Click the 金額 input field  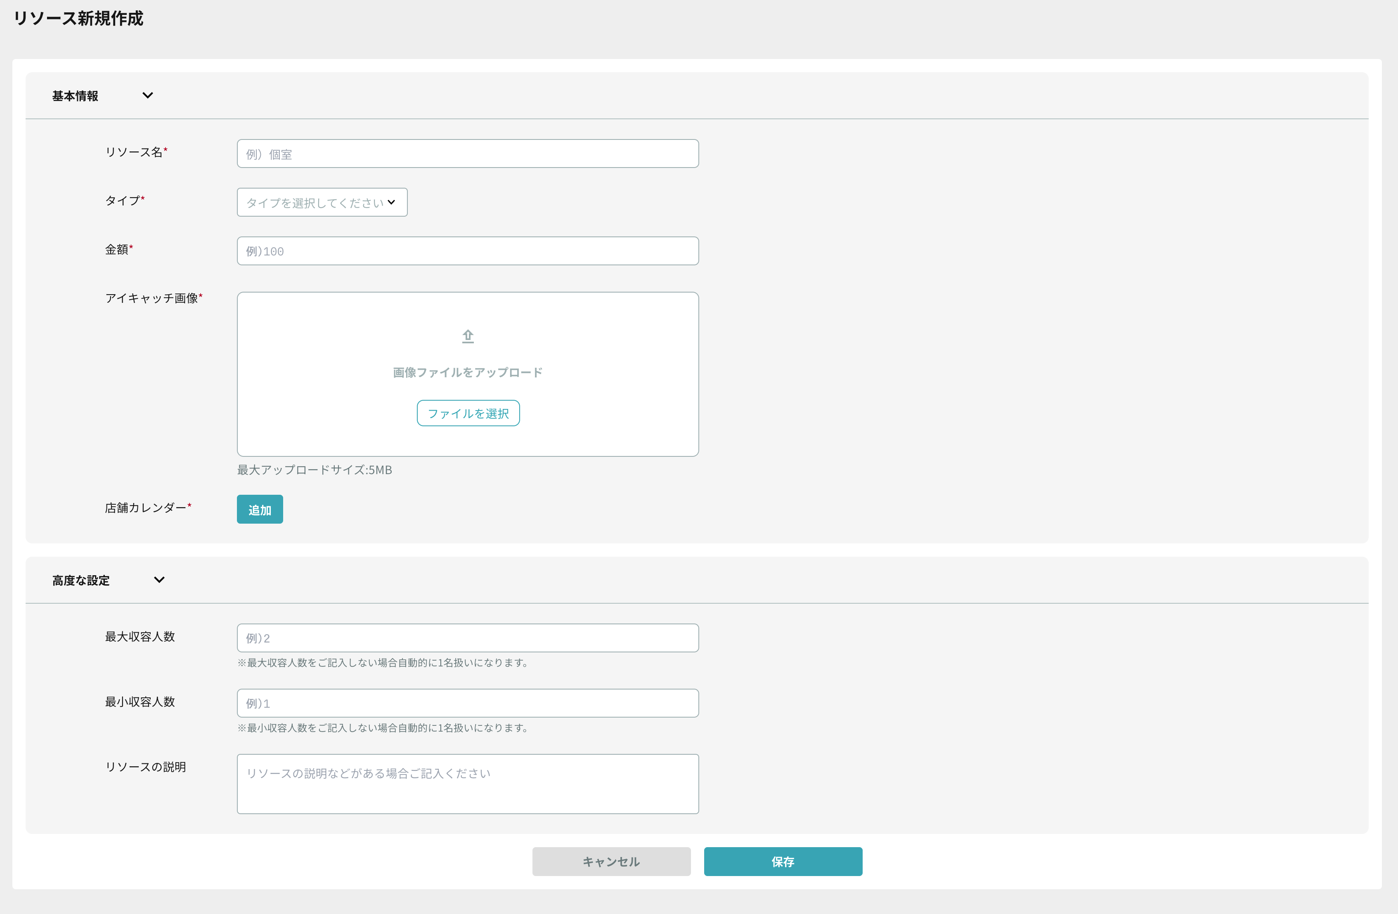[x=468, y=251]
